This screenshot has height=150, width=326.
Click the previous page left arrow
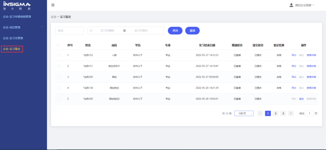(x=260, y=113)
